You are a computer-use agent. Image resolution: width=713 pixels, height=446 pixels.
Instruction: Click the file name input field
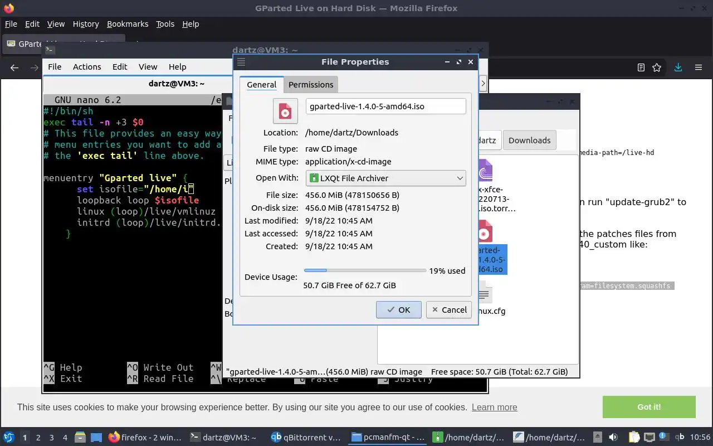pyautogui.click(x=385, y=106)
